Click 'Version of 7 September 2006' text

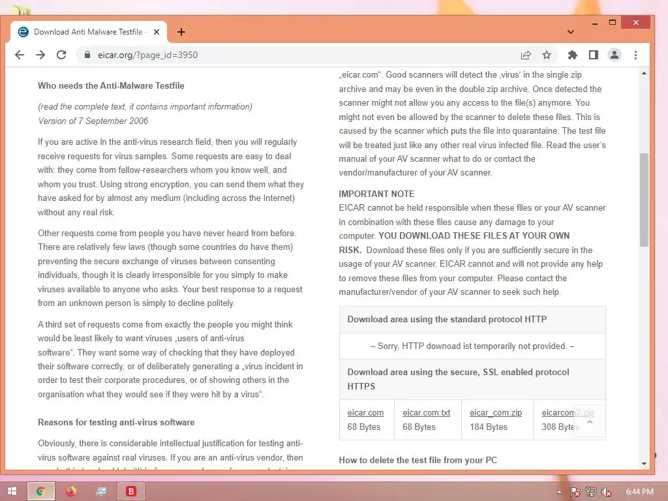click(93, 121)
